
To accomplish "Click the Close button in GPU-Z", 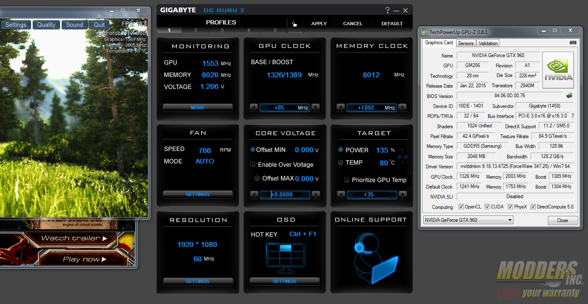I will tap(562, 220).
